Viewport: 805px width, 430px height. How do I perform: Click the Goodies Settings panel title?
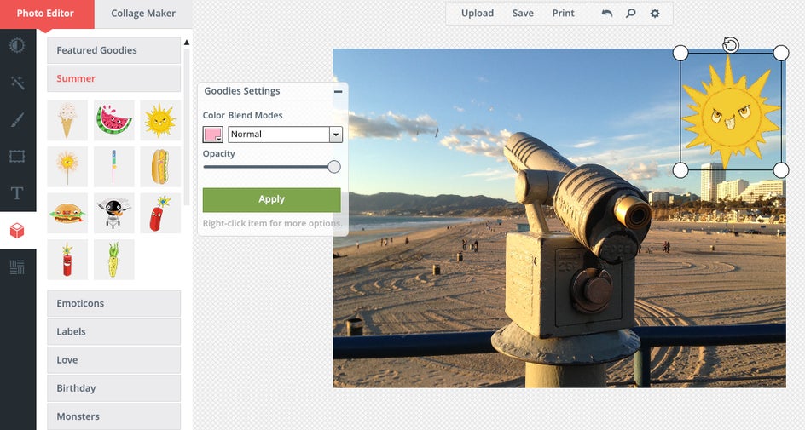(242, 91)
